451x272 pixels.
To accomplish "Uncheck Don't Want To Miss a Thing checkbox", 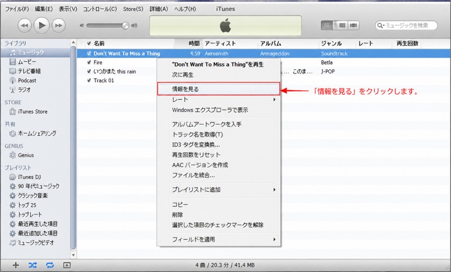I will [89, 53].
